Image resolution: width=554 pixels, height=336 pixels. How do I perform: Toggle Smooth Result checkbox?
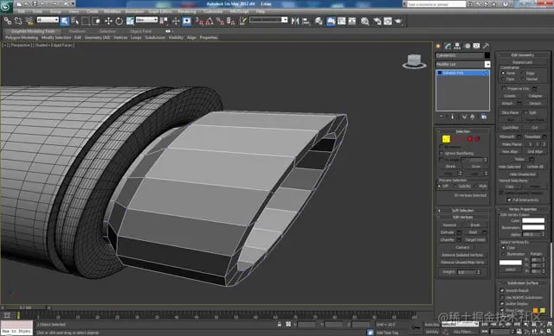pyautogui.click(x=502, y=290)
